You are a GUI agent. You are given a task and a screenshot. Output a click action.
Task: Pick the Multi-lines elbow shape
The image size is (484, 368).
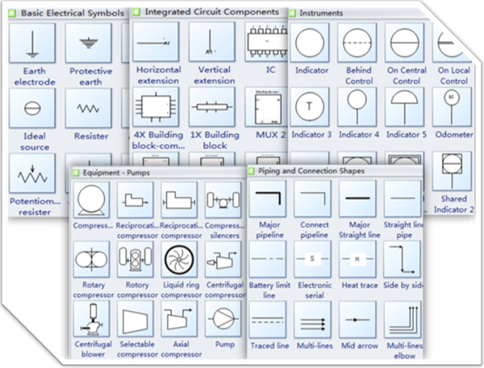[x=403, y=320]
